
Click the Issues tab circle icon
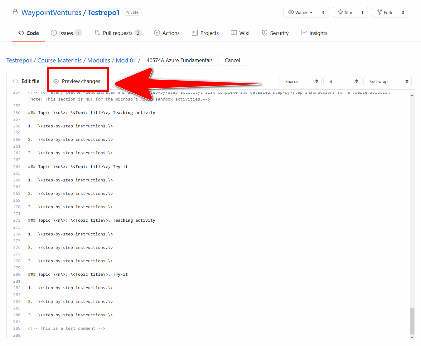coord(54,33)
